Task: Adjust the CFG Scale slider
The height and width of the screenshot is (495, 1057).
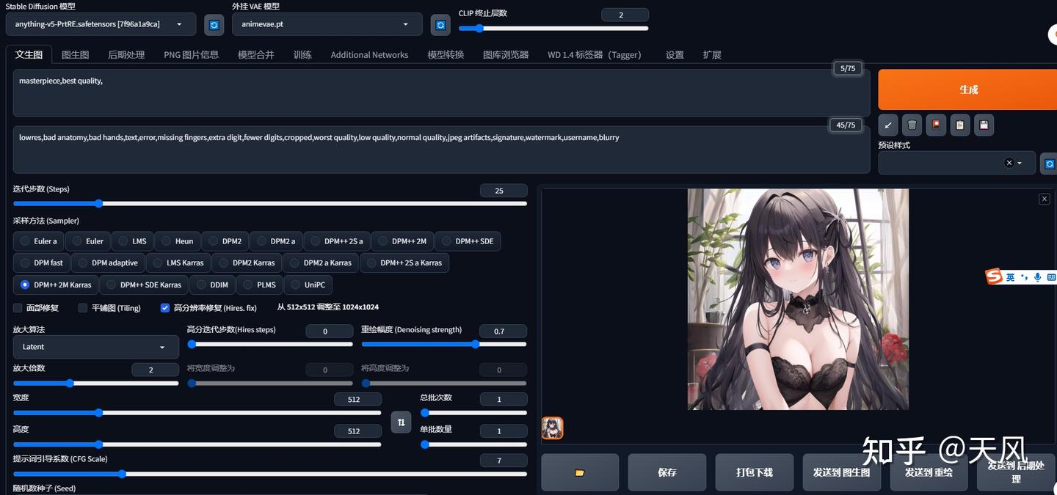Action: tap(270, 474)
